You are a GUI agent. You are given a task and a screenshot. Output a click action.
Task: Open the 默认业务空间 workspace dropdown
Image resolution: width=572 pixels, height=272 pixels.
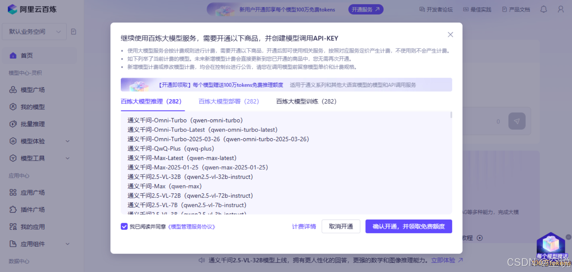pos(34,32)
